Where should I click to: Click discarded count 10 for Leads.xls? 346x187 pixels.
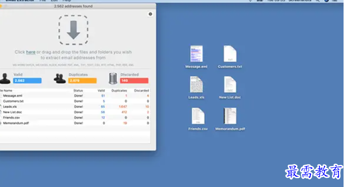(x=147, y=106)
